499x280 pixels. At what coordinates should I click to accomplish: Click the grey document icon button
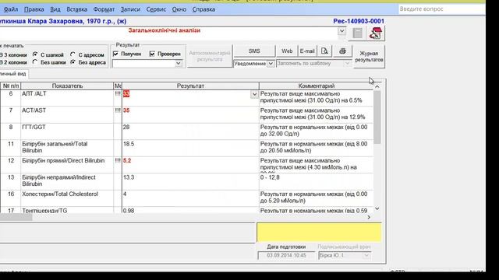[x=357, y=33]
